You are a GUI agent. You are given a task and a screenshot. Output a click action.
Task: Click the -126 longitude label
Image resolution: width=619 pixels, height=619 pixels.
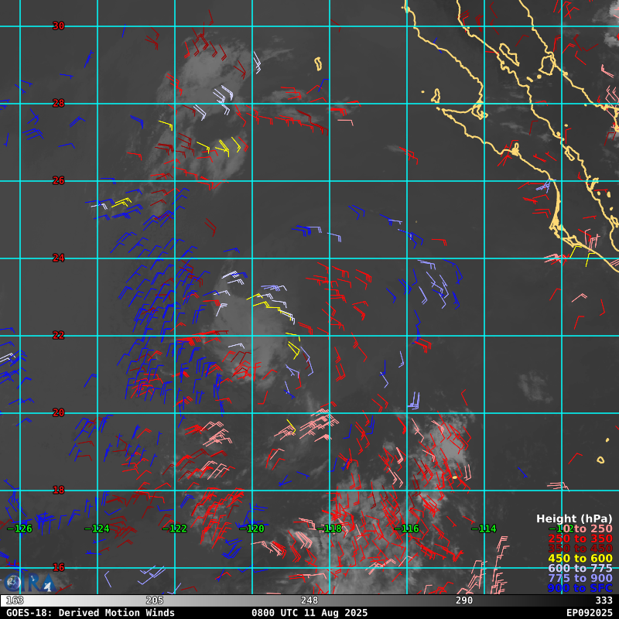click(22, 528)
